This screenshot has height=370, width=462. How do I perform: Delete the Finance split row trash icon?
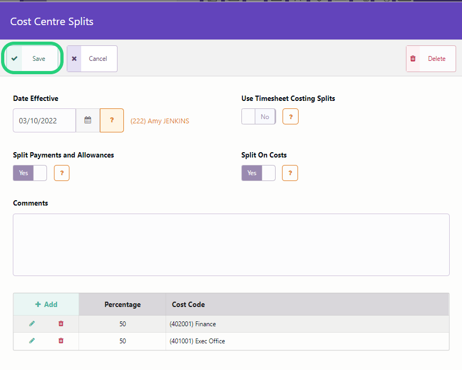[61, 324]
